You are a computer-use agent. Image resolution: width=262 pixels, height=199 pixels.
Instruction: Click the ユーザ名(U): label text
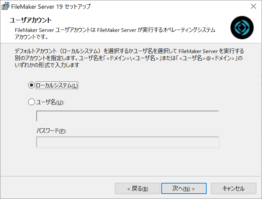point(50,102)
